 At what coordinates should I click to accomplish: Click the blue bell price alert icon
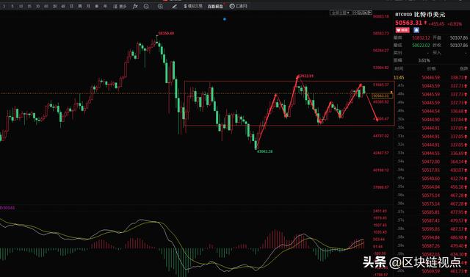click(x=416, y=30)
